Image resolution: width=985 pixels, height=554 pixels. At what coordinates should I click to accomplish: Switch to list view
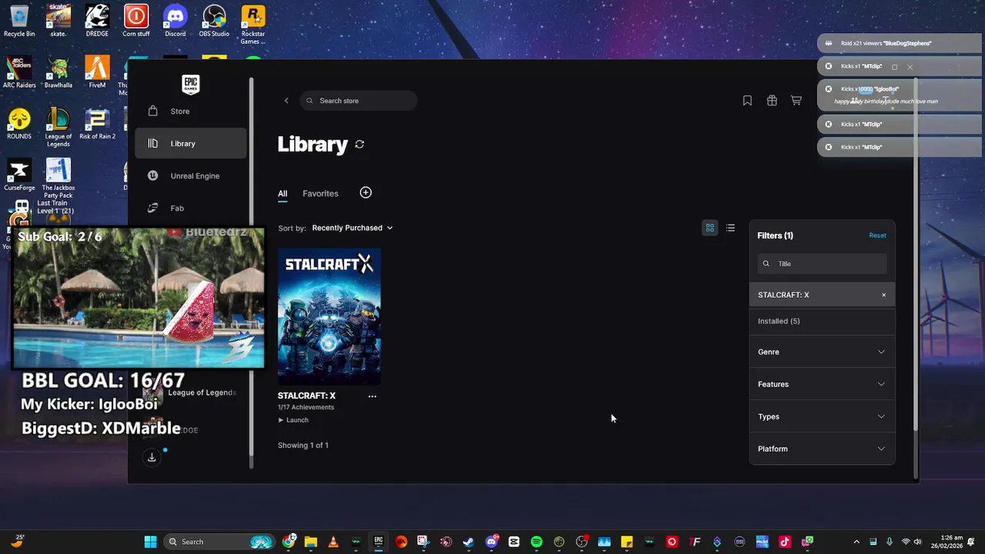click(x=730, y=228)
